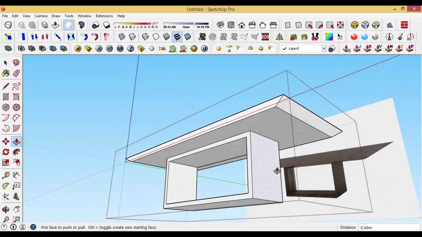
Task: Click the Front view house icon
Action: pos(242,25)
